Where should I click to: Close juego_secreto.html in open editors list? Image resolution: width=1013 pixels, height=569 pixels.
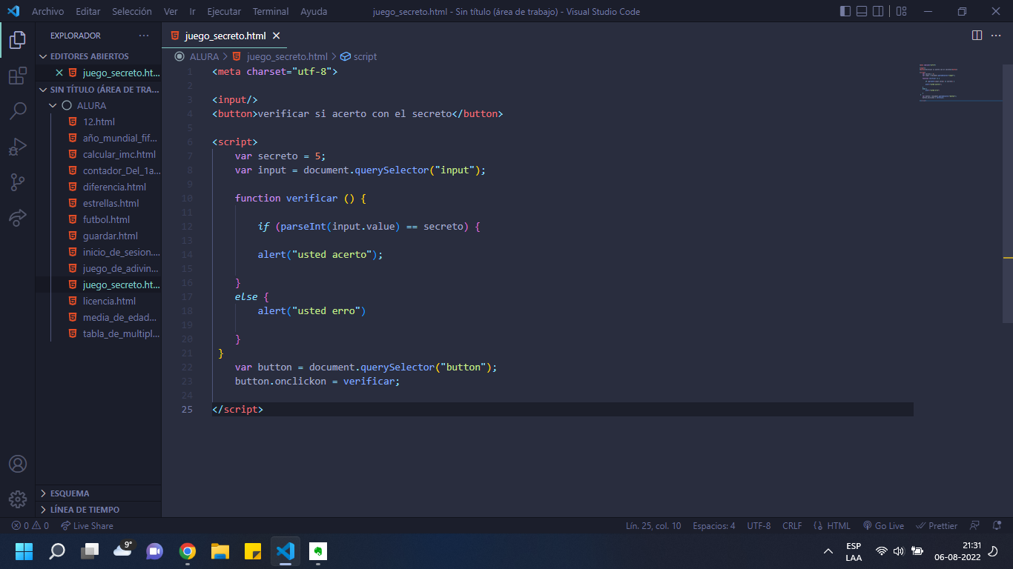59,73
